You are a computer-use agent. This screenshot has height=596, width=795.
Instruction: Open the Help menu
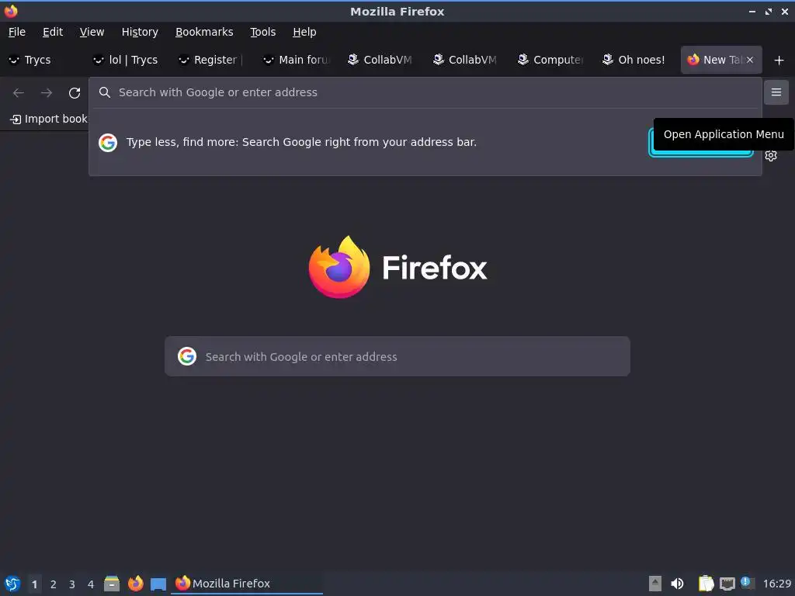[304, 32]
